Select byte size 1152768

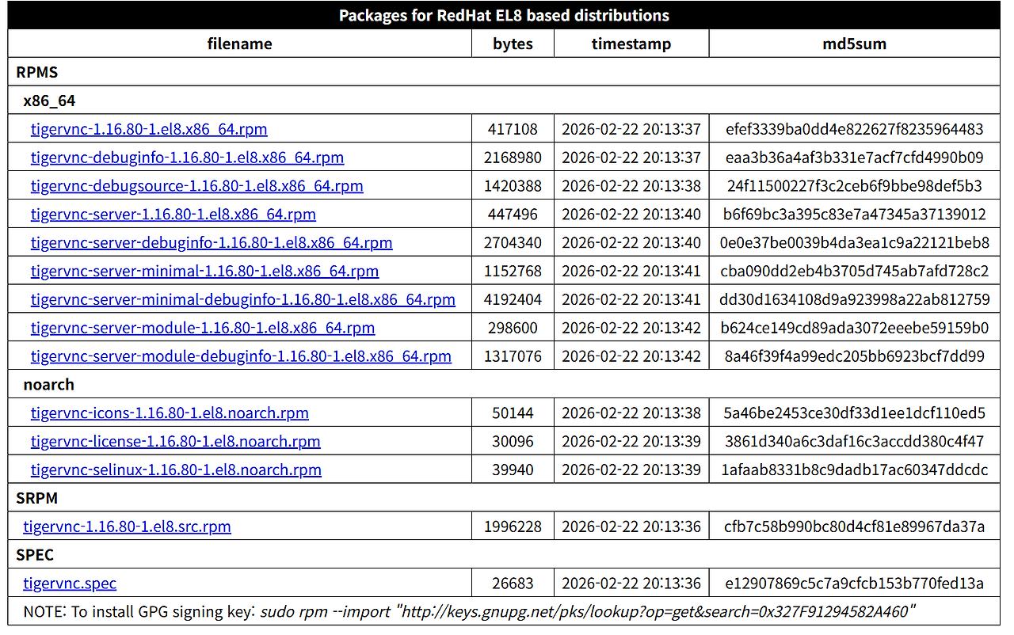click(513, 272)
